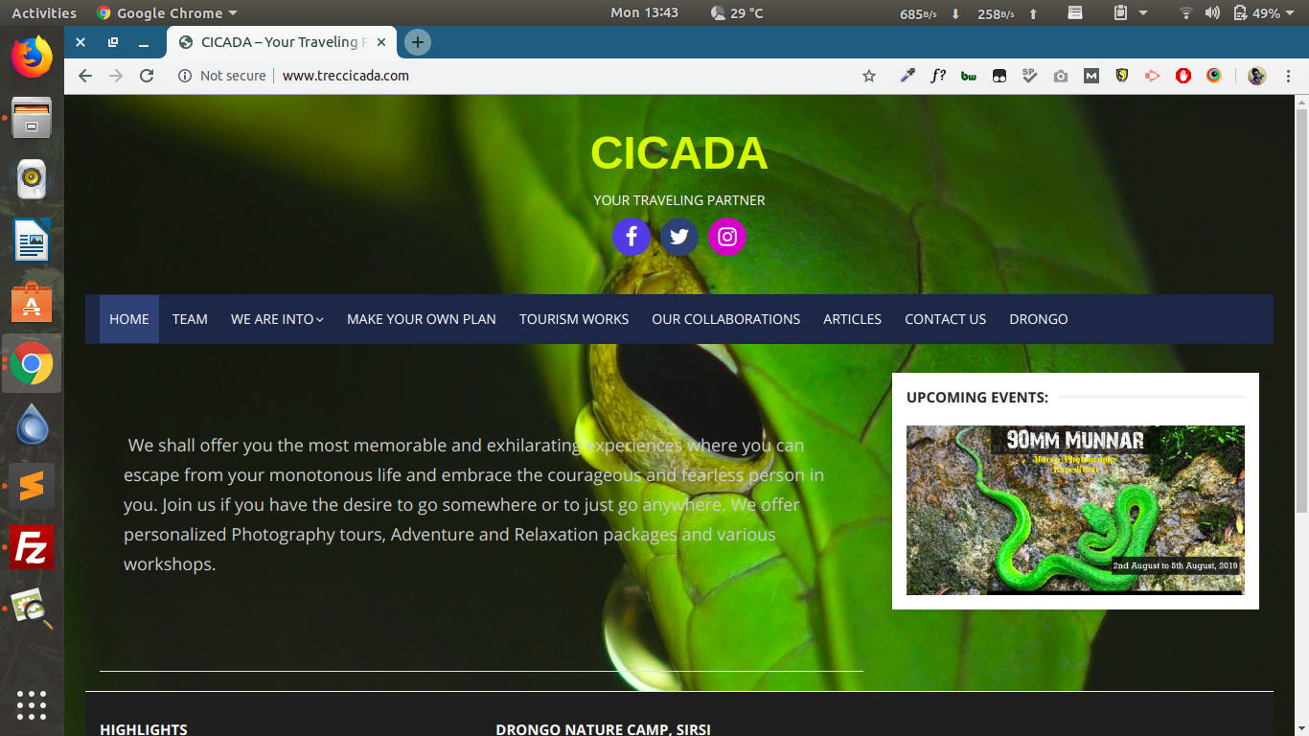Expand the system status menu arrow
Image resolution: width=1309 pixels, height=736 pixels.
pos(1291,13)
